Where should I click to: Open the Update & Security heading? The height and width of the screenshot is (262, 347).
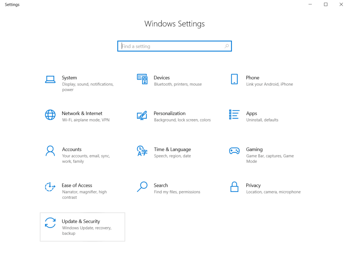(x=81, y=221)
